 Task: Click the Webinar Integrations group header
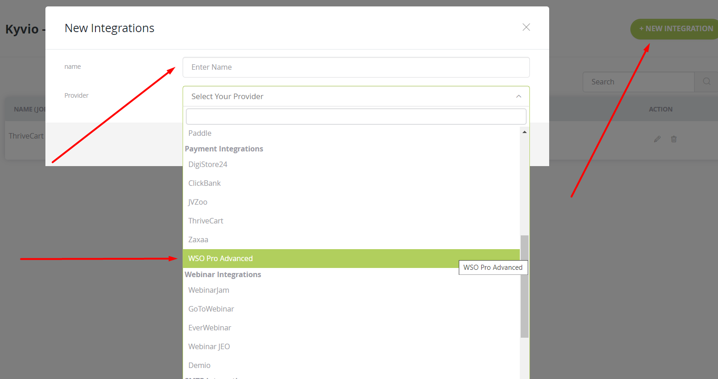point(223,274)
